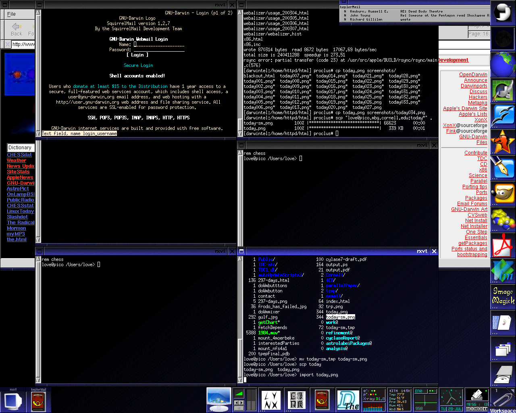This screenshot has height=413, width=516.
Task: Open the Darwinports link
Action: (x=474, y=86)
